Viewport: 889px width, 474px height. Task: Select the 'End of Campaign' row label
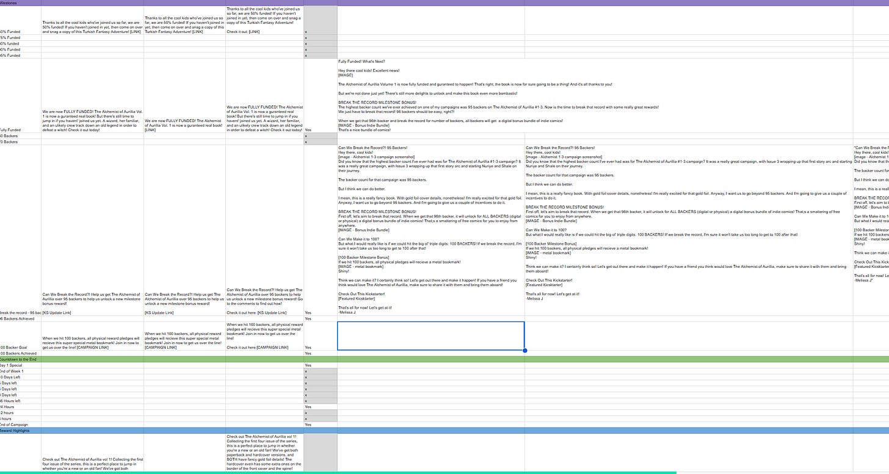13,425
